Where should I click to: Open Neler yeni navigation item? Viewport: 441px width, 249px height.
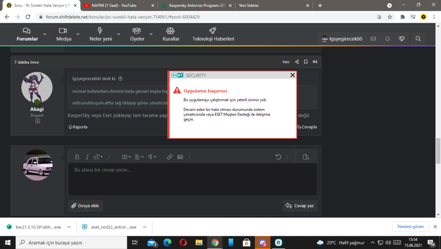[x=100, y=35]
